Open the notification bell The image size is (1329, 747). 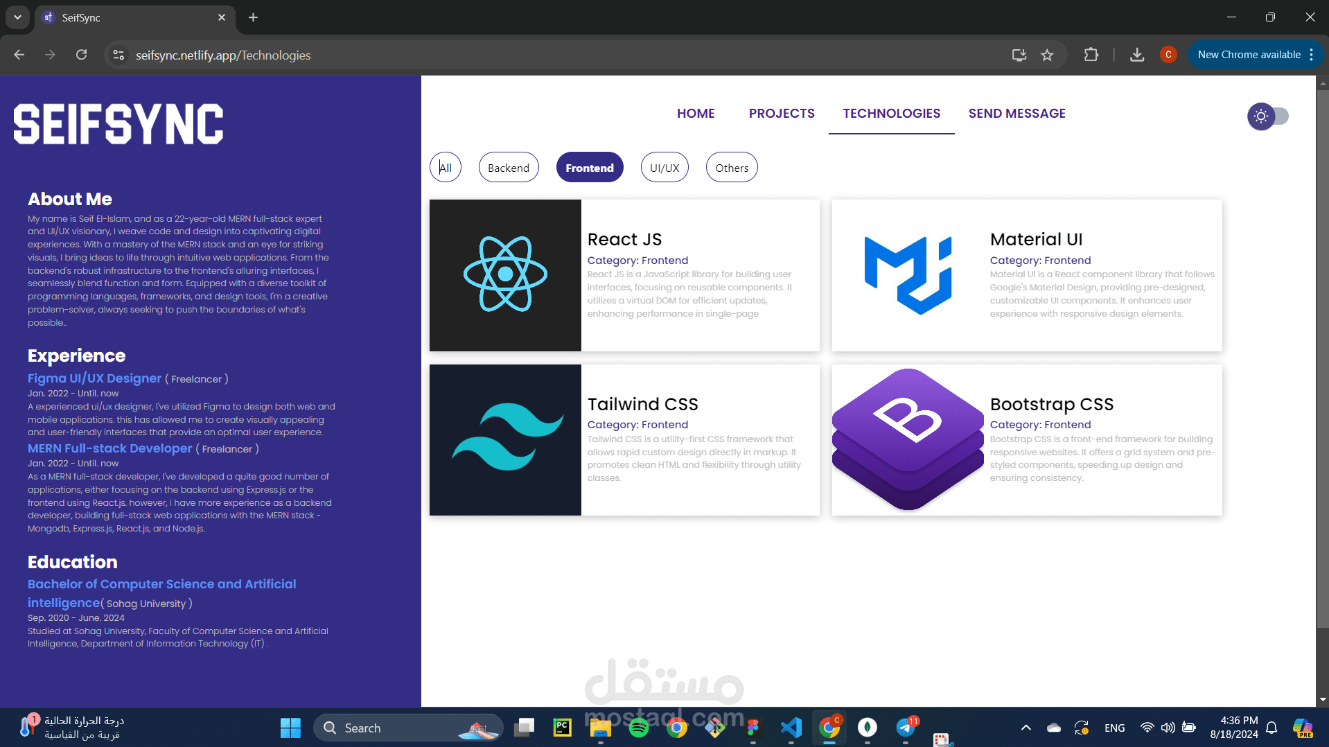pyautogui.click(x=1271, y=728)
